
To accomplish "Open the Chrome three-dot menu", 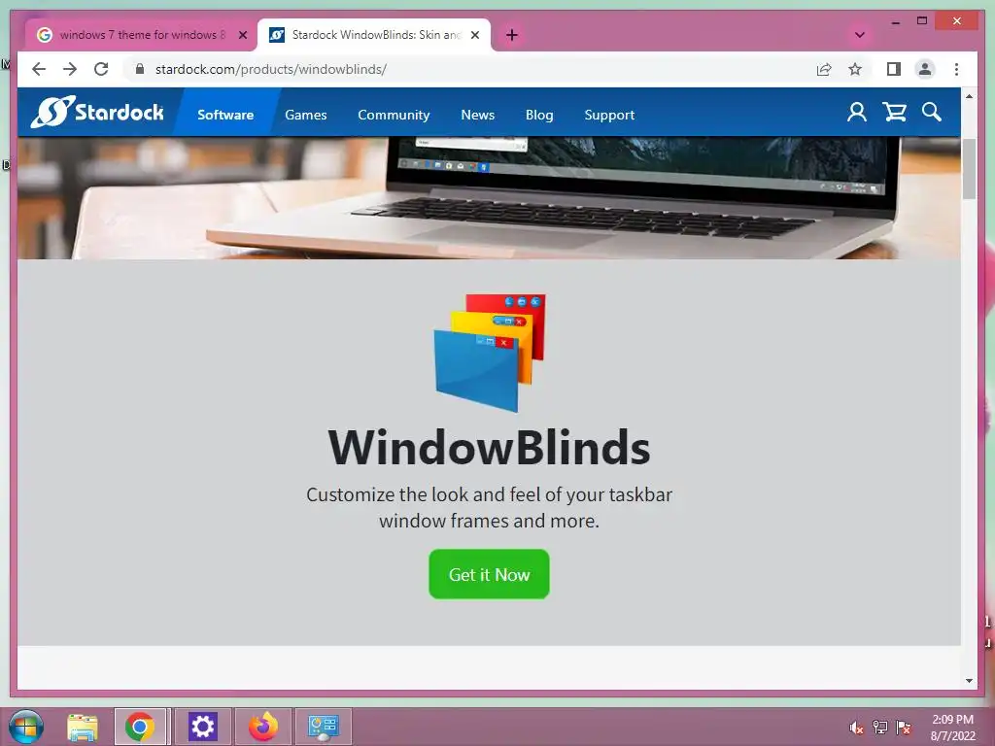I will tap(956, 69).
